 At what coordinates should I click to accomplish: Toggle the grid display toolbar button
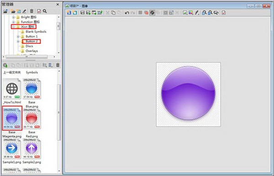[140, 13]
